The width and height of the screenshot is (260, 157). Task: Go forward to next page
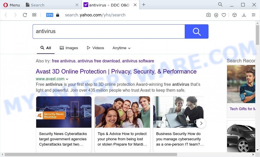click(15, 15)
